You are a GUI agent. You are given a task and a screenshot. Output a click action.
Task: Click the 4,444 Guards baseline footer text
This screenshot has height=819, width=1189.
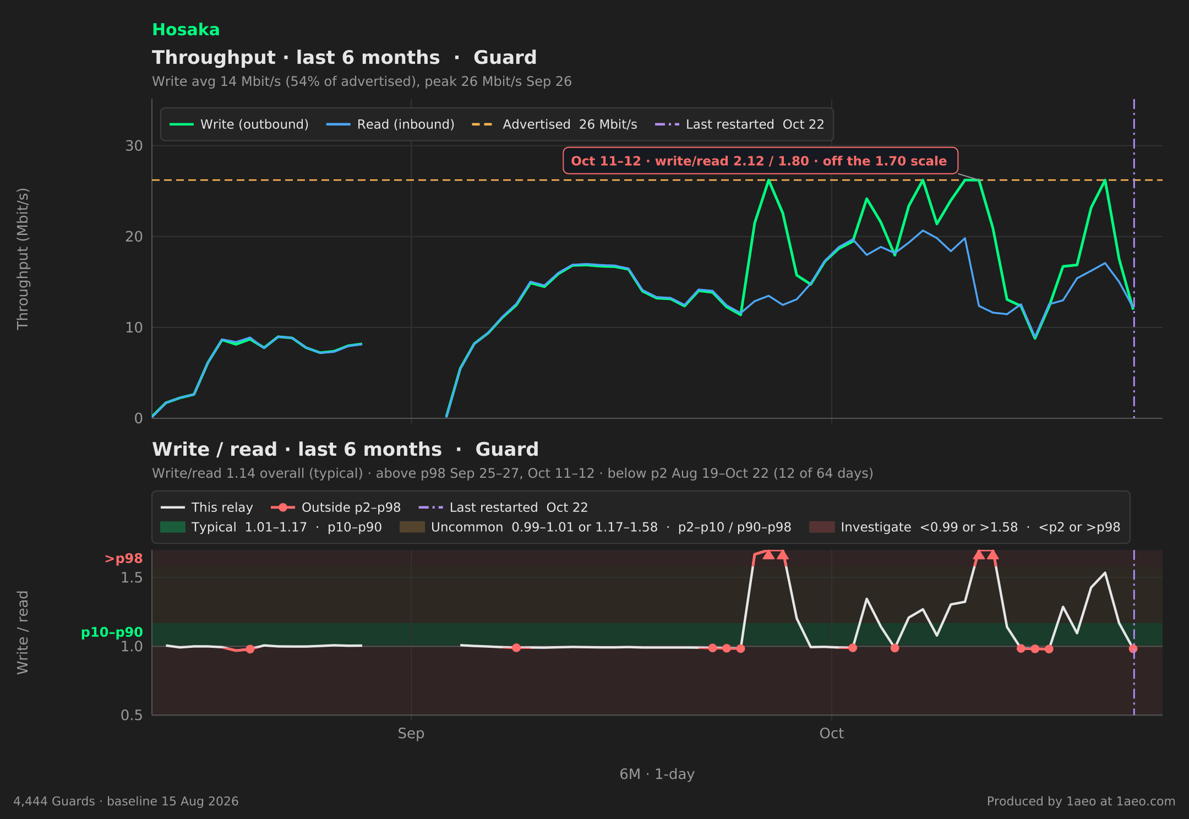click(x=126, y=801)
